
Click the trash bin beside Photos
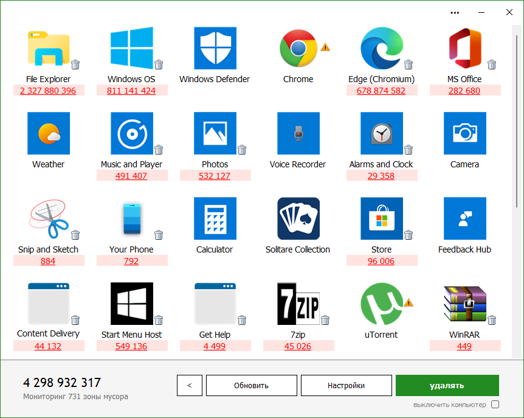click(x=242, y=150)
